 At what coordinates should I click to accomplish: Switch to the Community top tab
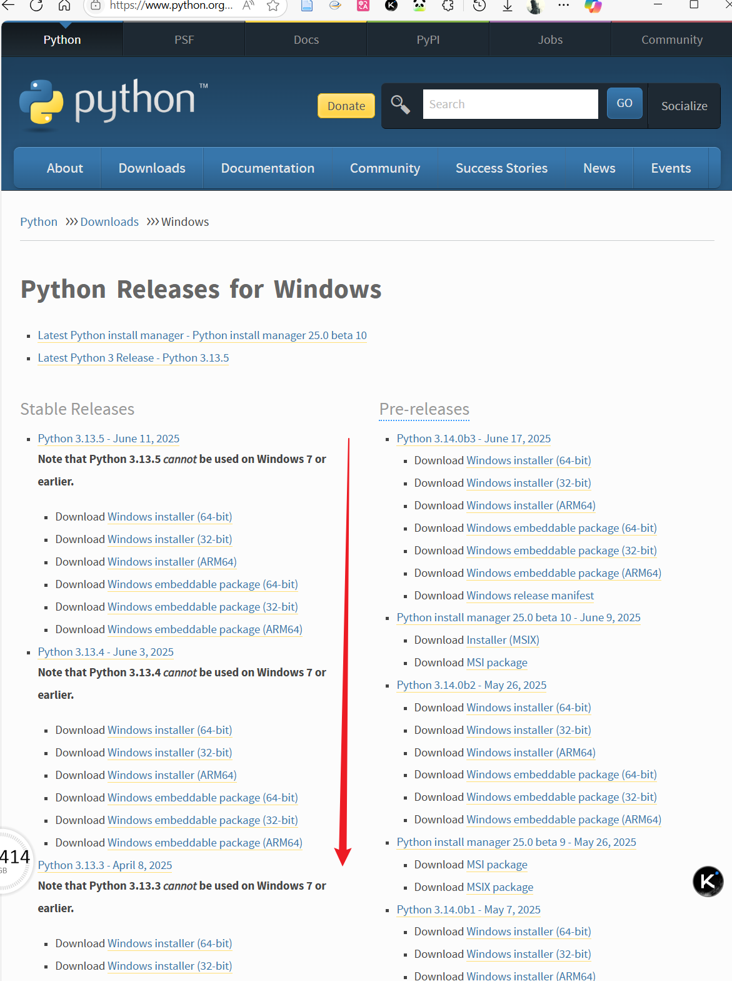[672, 39]
